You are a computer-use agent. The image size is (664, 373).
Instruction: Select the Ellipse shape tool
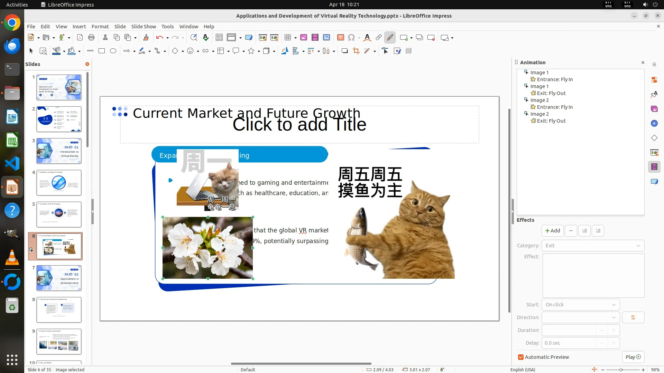(113, 51)
